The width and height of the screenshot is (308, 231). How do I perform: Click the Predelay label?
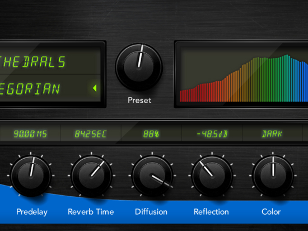pyautogui.click(x=32, y=212)
